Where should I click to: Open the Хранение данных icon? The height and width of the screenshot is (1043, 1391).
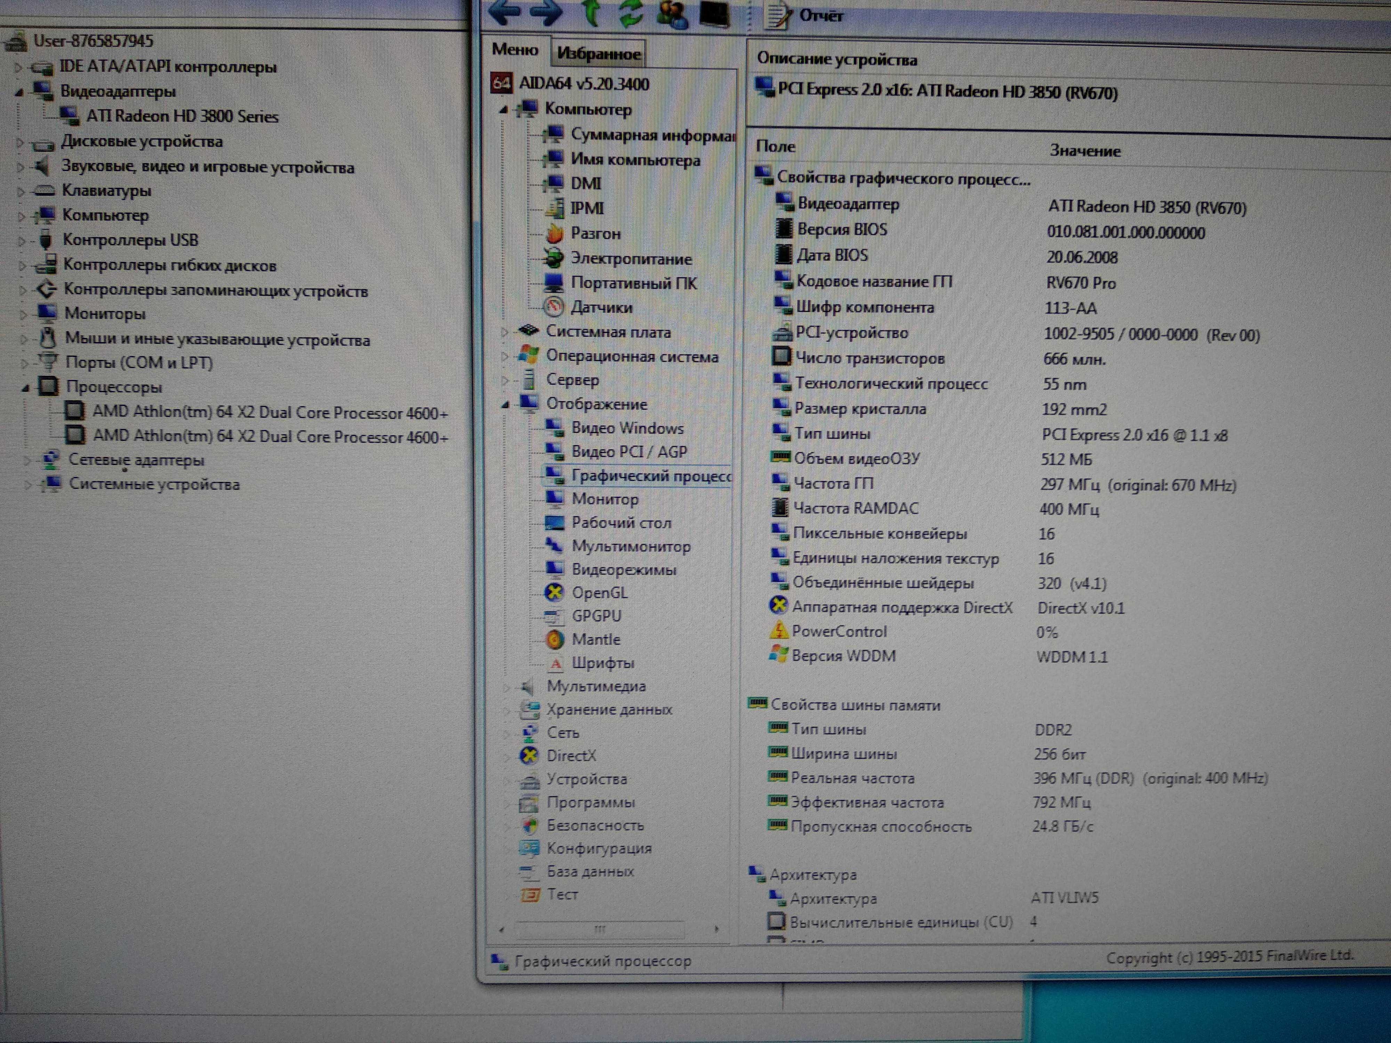point(530,710)
